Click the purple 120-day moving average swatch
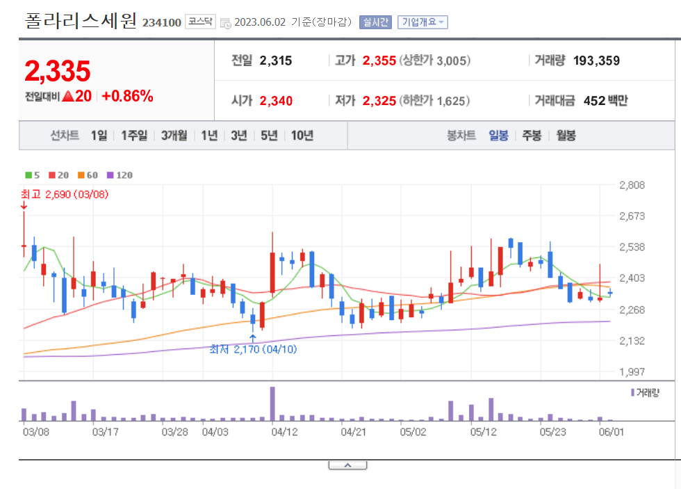The width and height of the screenshot is (681, 489). pyautogui.click(x=110, y=175)
